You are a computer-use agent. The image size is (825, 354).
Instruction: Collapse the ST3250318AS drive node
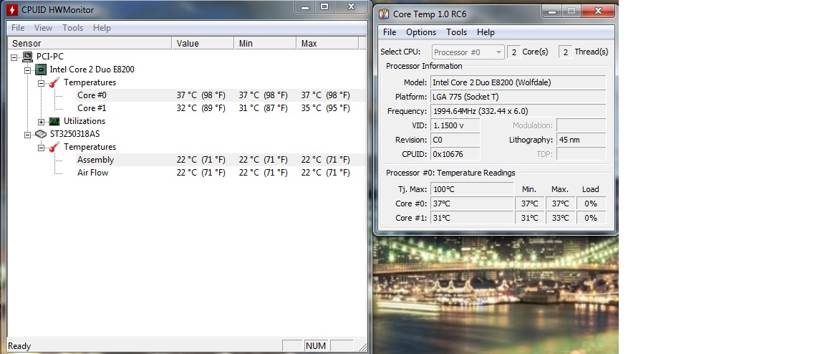click(28, 134)
